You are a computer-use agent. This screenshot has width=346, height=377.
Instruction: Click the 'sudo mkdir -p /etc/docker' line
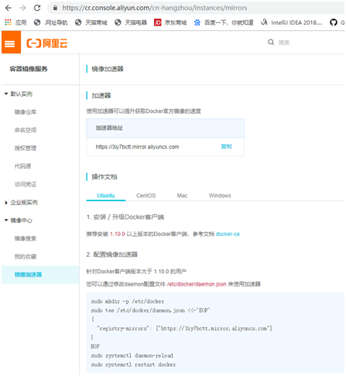coord(128,301)
